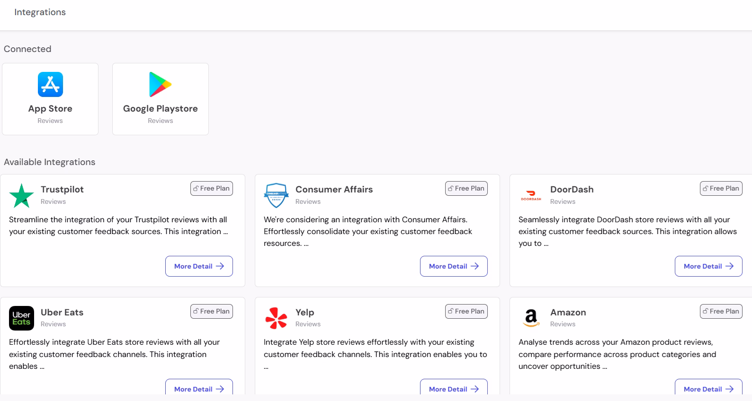
Task: Click the Trustpilot description text
Action: (x=118, y=226)
